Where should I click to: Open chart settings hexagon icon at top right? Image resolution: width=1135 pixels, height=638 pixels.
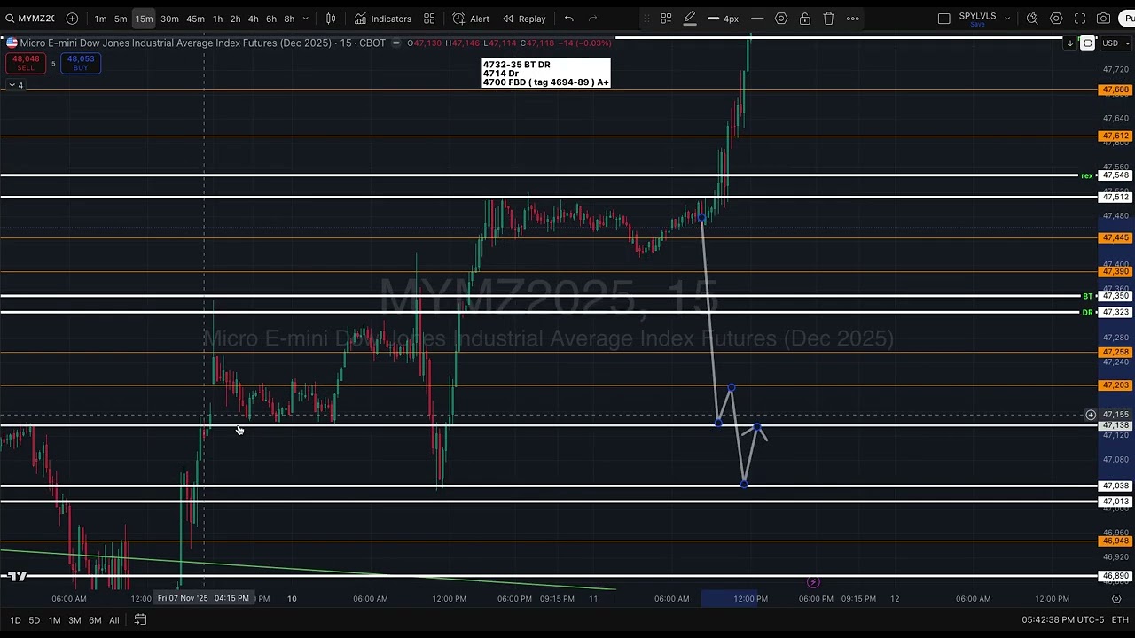pyautogui.click(x=1056, y=19)
